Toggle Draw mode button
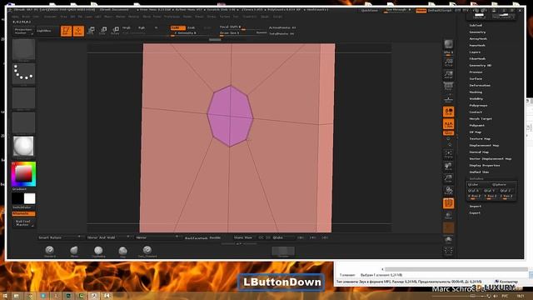The height and width of the screenshot is (300, 533). coord(78,31)
